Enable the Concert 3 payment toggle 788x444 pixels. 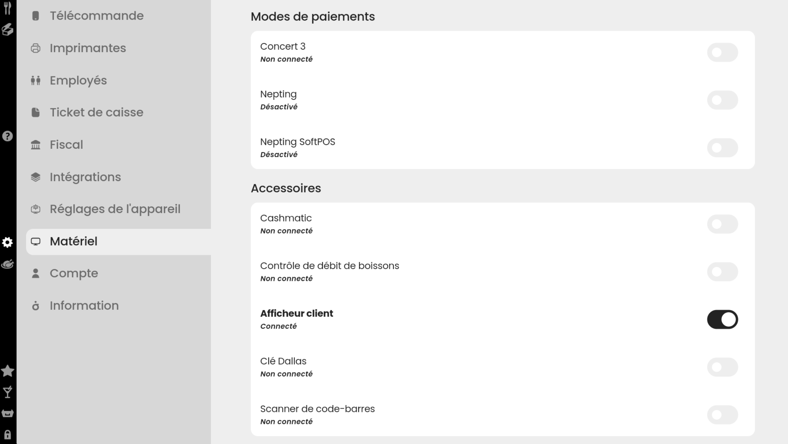point(722,53)
